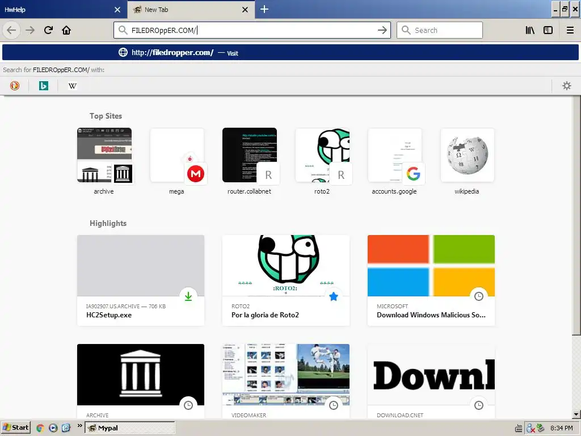Open the mega top site tile
The height and width of the screenshot is (436, 581).
177,161
